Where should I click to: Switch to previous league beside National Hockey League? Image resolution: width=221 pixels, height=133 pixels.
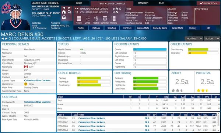pos(76,8)
